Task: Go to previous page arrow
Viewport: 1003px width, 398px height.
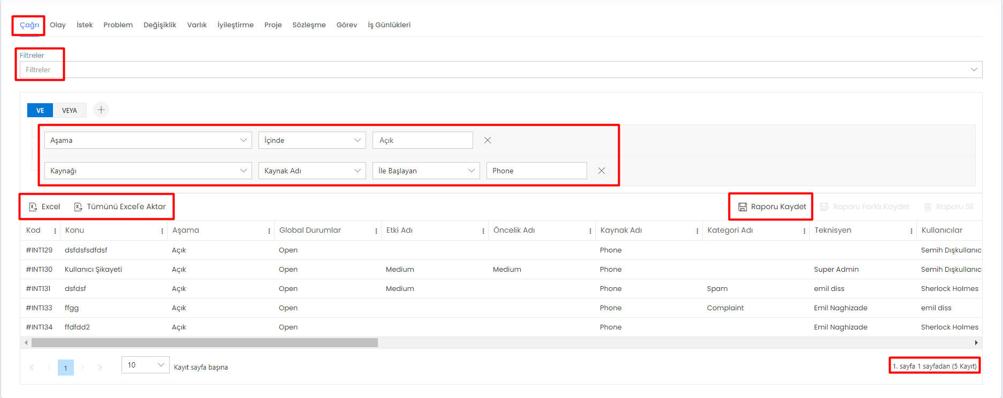Action: 49,368
